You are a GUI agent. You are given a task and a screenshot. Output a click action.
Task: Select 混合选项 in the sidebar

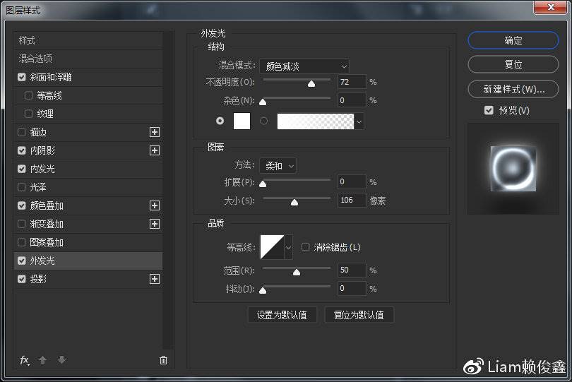tap(88, 59)
